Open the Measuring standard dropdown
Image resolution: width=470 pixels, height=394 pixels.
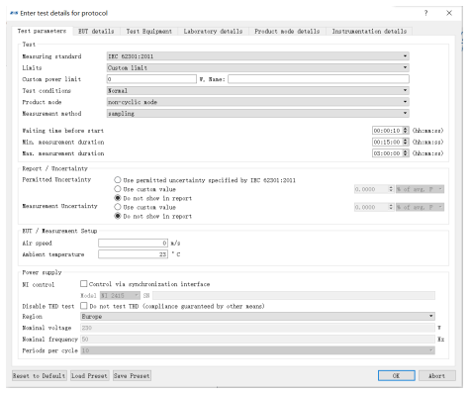tap(257, 56)
